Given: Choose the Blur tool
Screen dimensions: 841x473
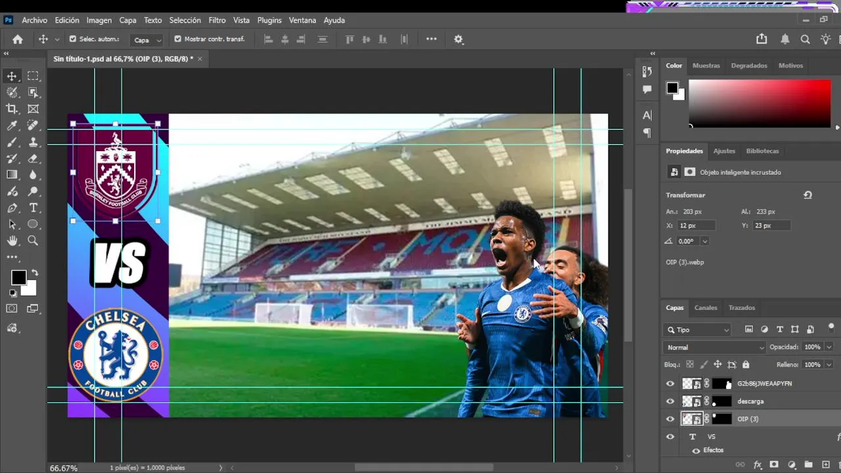Looking at the screenshot, I should tap(33, 175).
